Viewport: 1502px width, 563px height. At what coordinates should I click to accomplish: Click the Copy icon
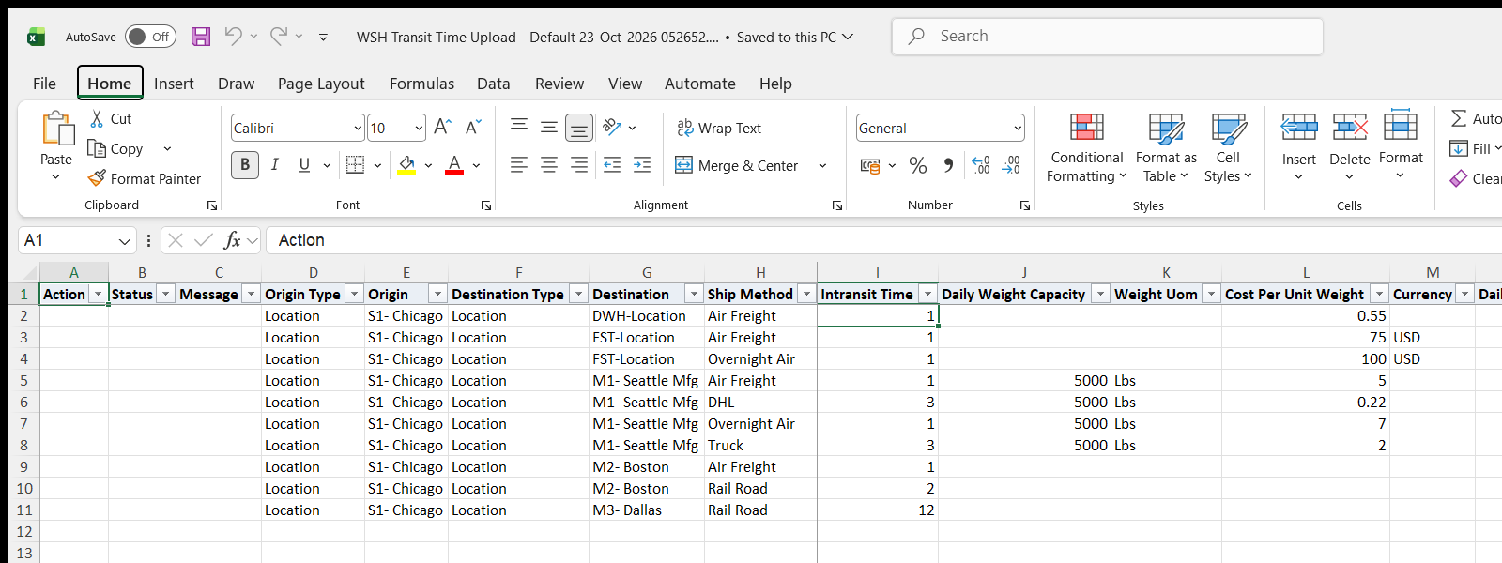tap(97, 148)
